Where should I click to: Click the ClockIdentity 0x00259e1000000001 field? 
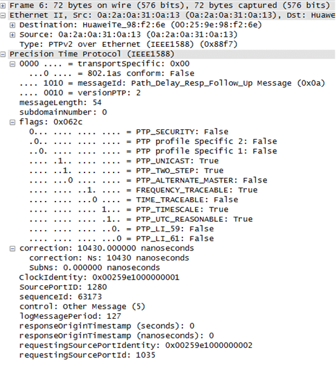99,278
